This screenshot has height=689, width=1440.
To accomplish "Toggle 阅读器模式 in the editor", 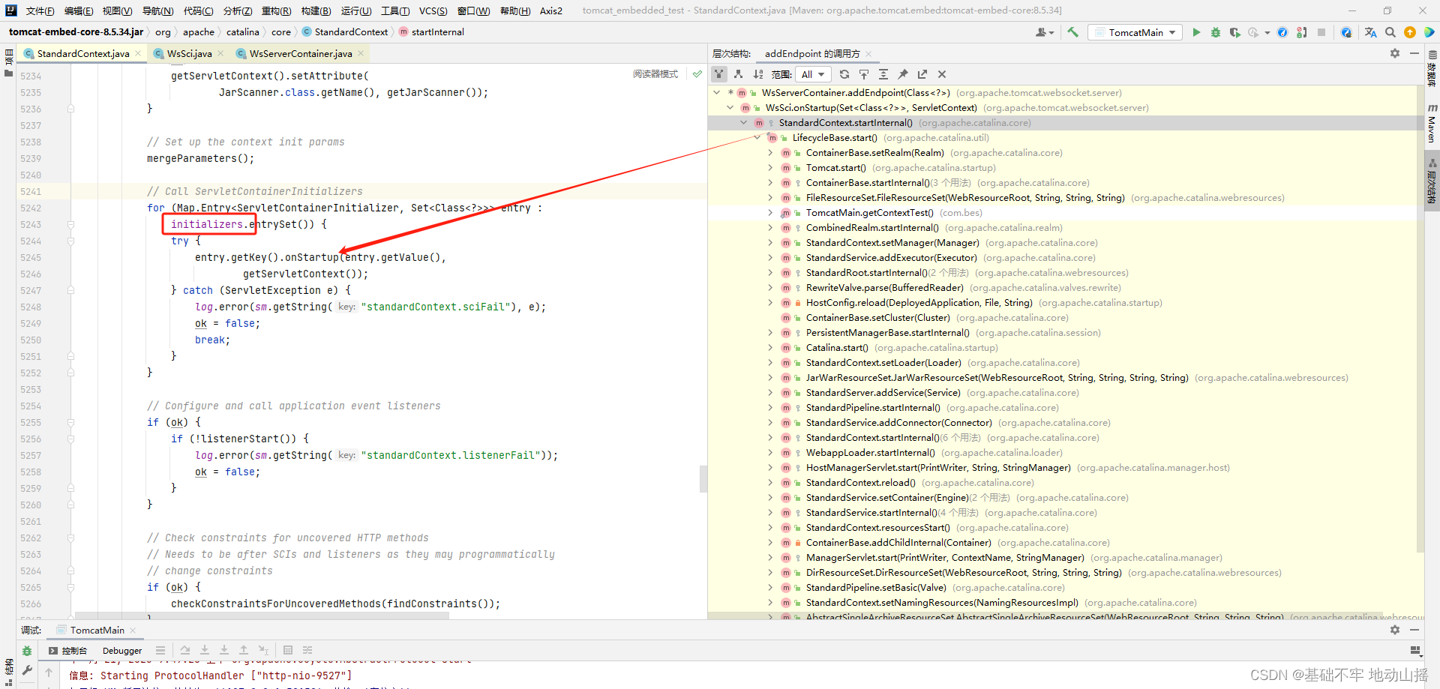I will (x=655, y=73).
